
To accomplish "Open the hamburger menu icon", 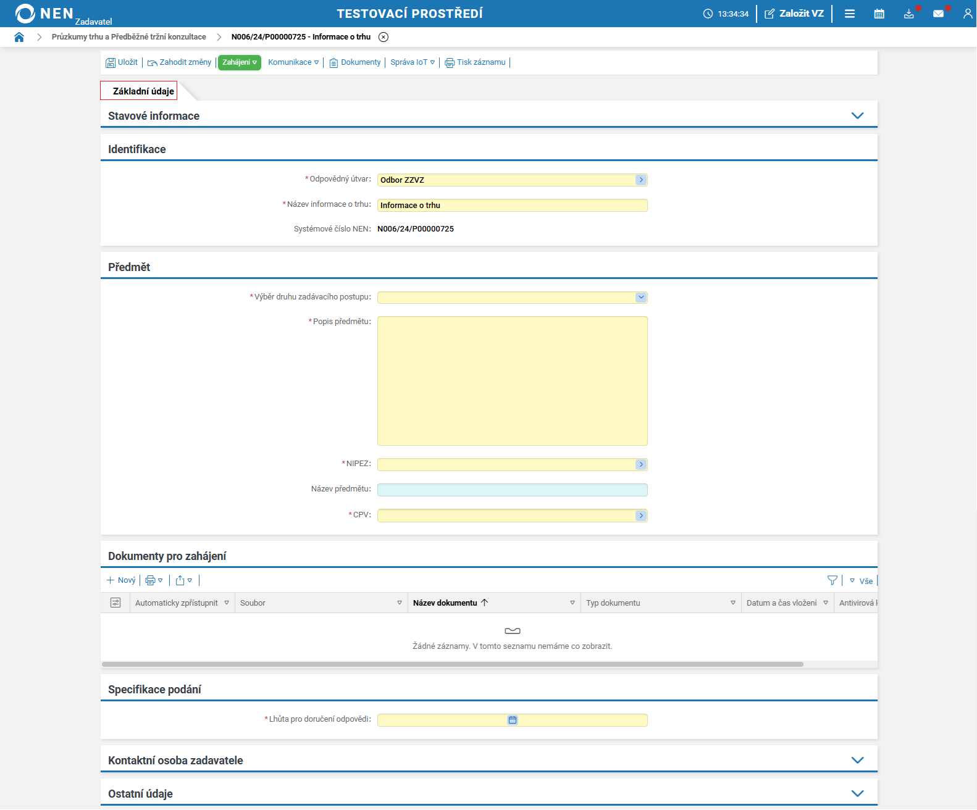I will (850, 14).
